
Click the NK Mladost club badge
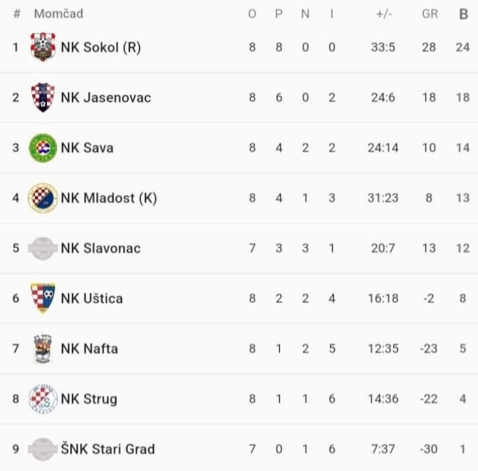43,198
